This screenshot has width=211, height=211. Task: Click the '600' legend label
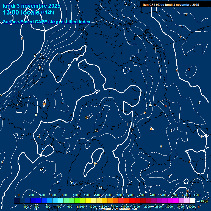(53, 195)
